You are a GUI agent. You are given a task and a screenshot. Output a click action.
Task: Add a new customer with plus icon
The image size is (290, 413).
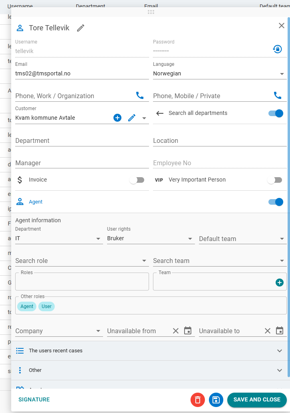(117, 118)
